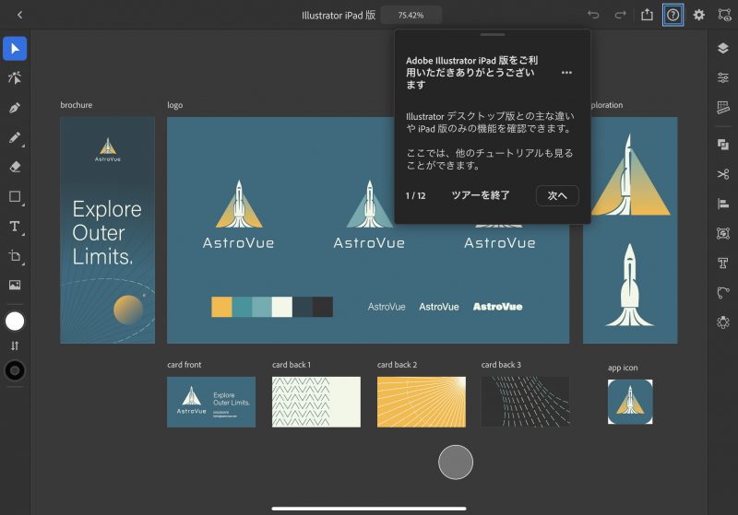Click the teal palette swatch on logo artboard

coord(242,307)
